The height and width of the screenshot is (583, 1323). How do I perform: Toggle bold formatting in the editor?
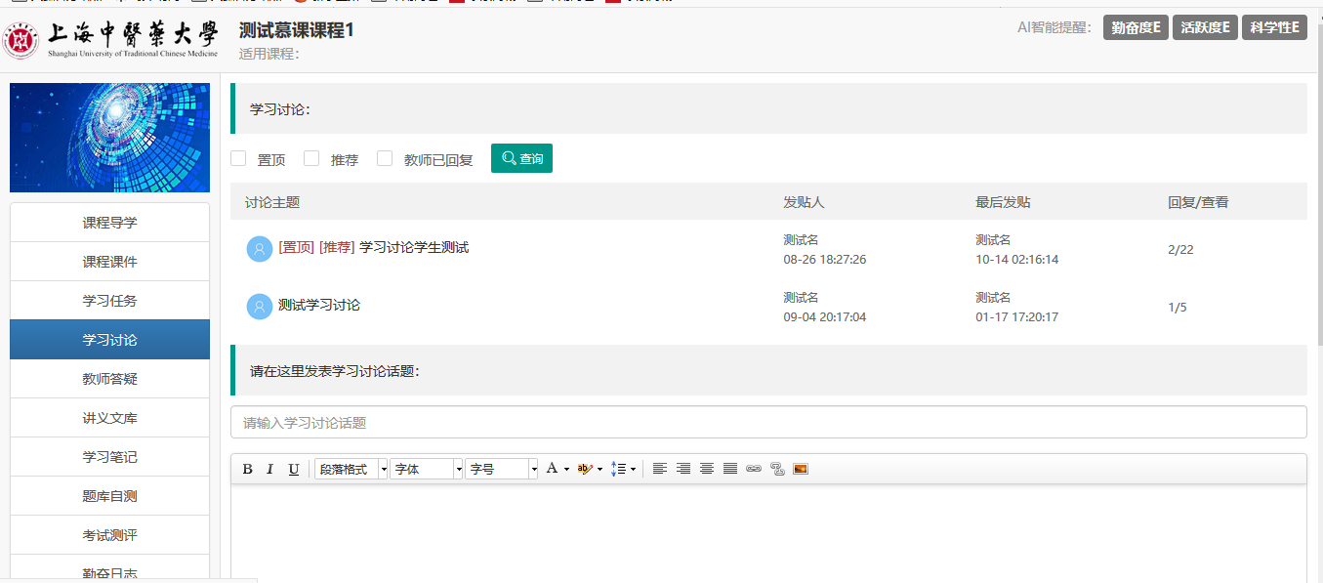pyautogui.click(x=247, y=469)
